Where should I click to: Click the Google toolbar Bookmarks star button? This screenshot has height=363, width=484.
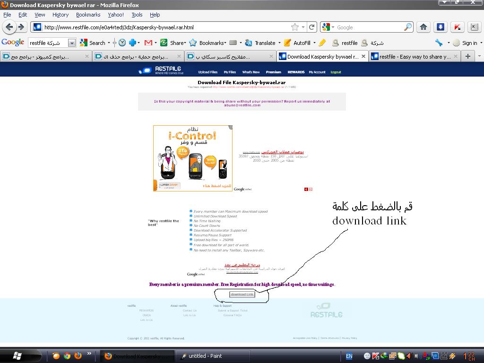pyautogui.click(x=207, y=43)
